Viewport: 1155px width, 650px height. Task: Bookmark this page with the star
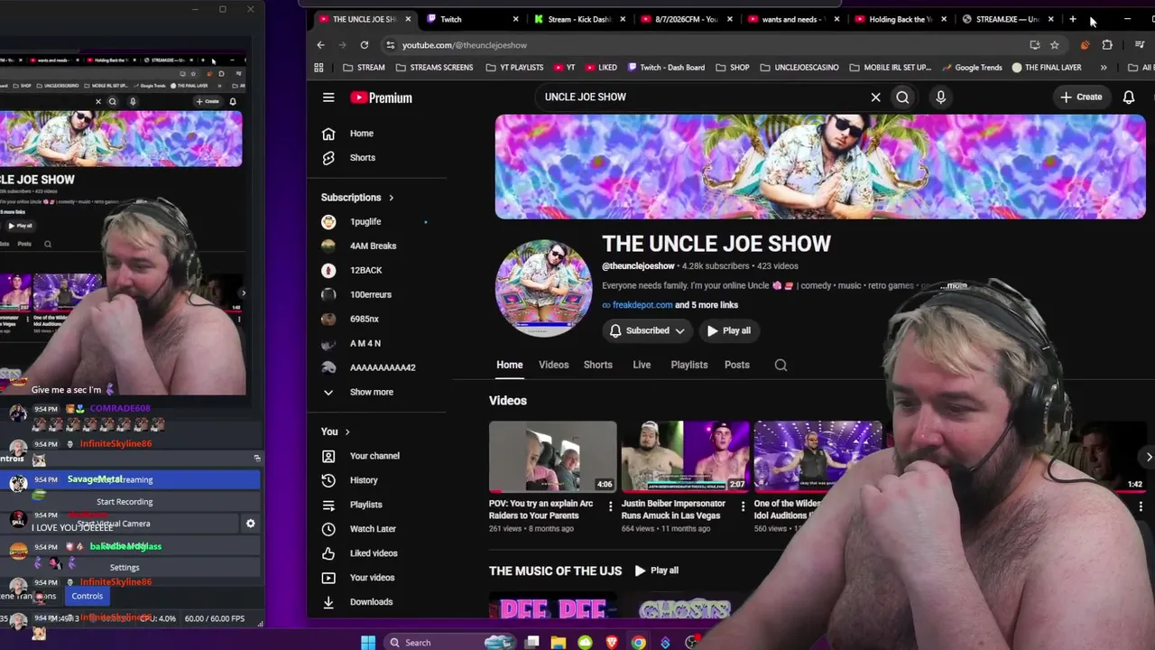tap(1054, 45)
